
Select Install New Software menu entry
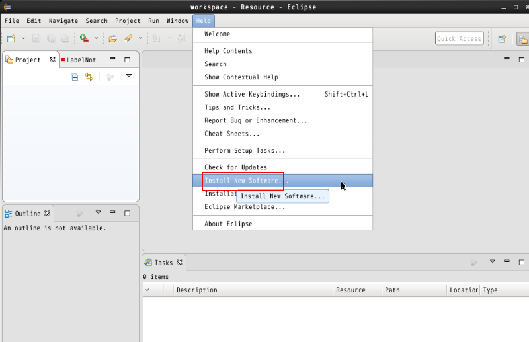click(x=283, y=181)
